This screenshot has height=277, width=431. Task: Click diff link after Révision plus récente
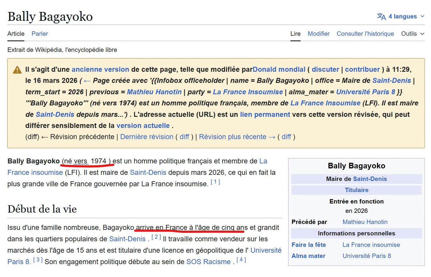click(x=286, y=137)
